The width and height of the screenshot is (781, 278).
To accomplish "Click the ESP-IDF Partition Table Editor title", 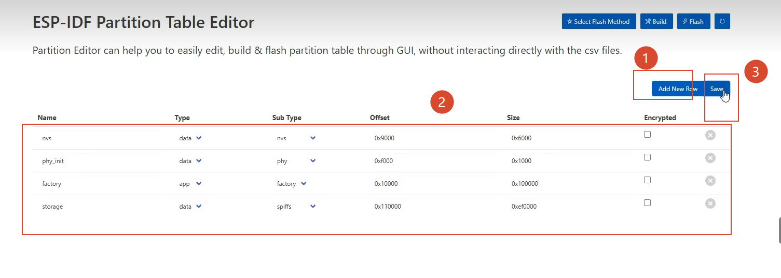I will tap(144, 22).
